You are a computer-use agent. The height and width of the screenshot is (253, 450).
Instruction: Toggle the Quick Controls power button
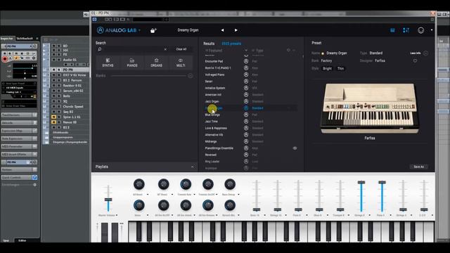tap(34, 178)
